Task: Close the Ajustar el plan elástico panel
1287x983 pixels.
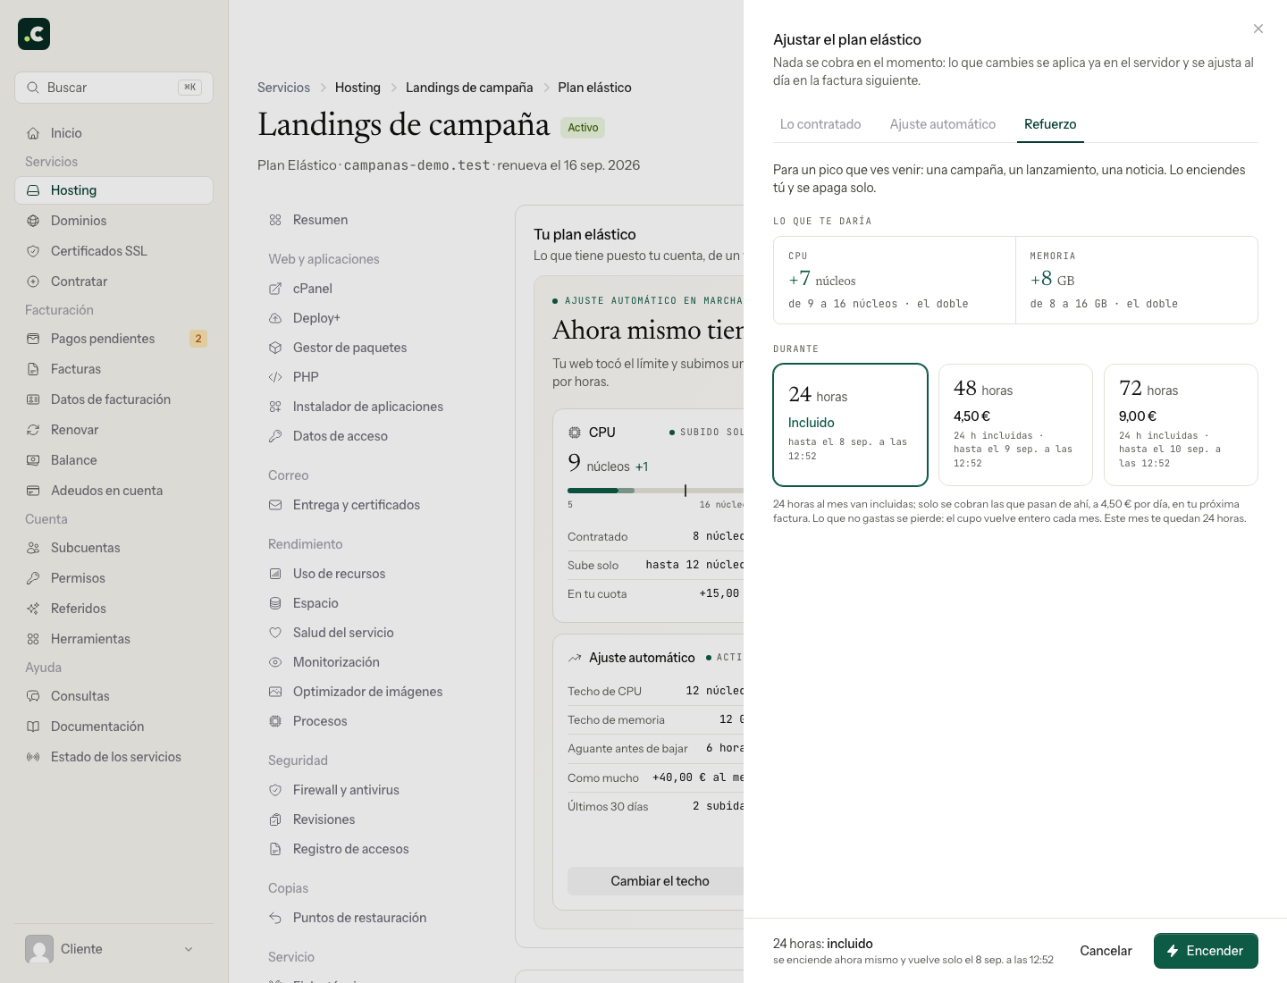Action: (1258, 29)
